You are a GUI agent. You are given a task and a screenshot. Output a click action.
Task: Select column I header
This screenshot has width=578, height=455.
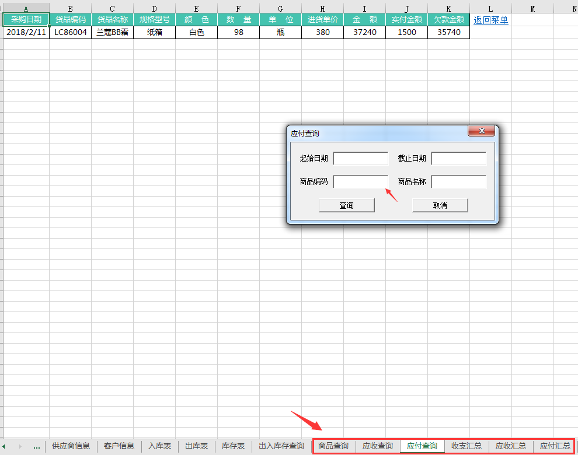[364, 9]
